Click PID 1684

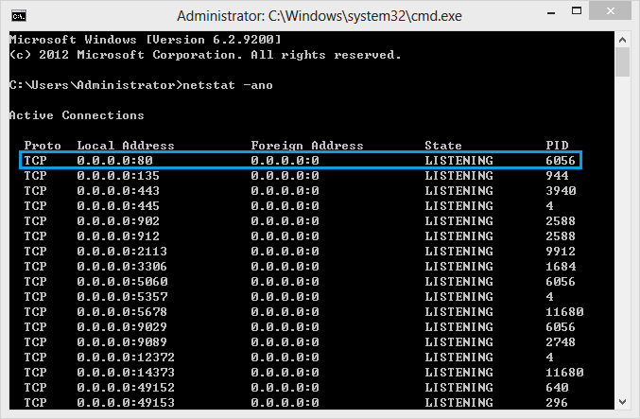(561, 267)
